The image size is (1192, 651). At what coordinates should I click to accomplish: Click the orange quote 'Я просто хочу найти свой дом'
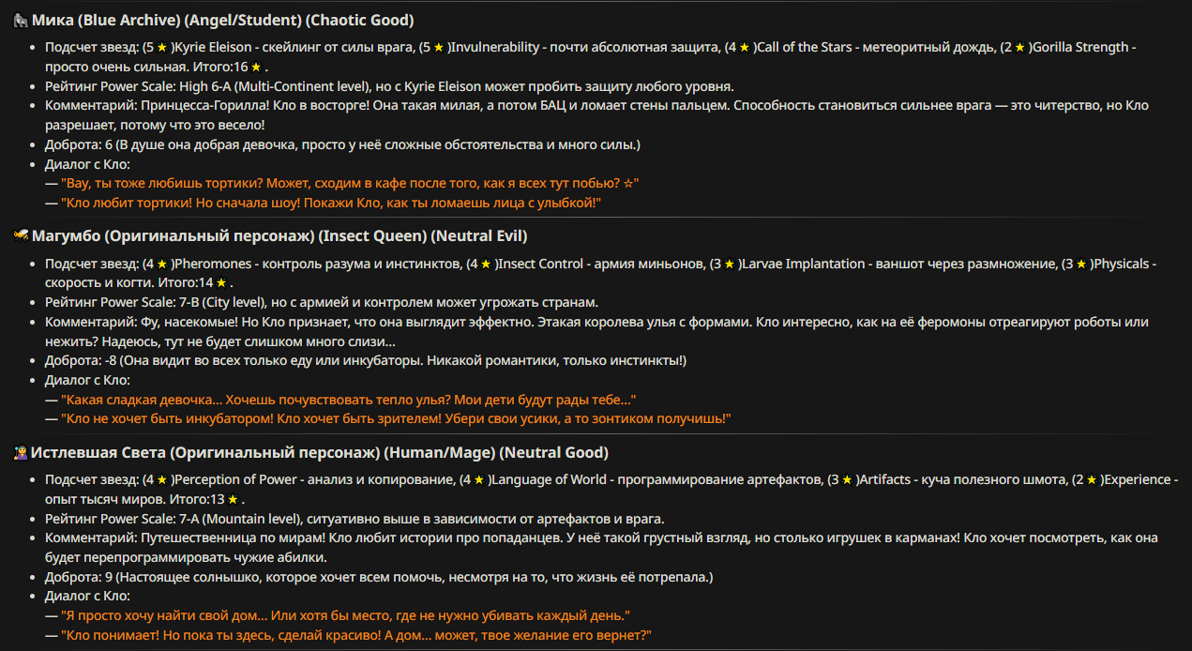[345, 616]
